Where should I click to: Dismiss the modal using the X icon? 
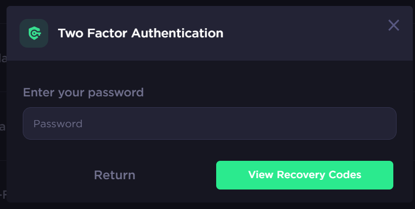[x=393, y=25]
